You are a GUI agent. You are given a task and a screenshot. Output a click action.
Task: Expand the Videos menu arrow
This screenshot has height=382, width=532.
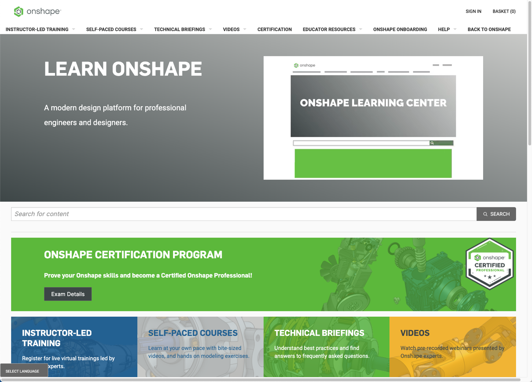coord(245,29)
